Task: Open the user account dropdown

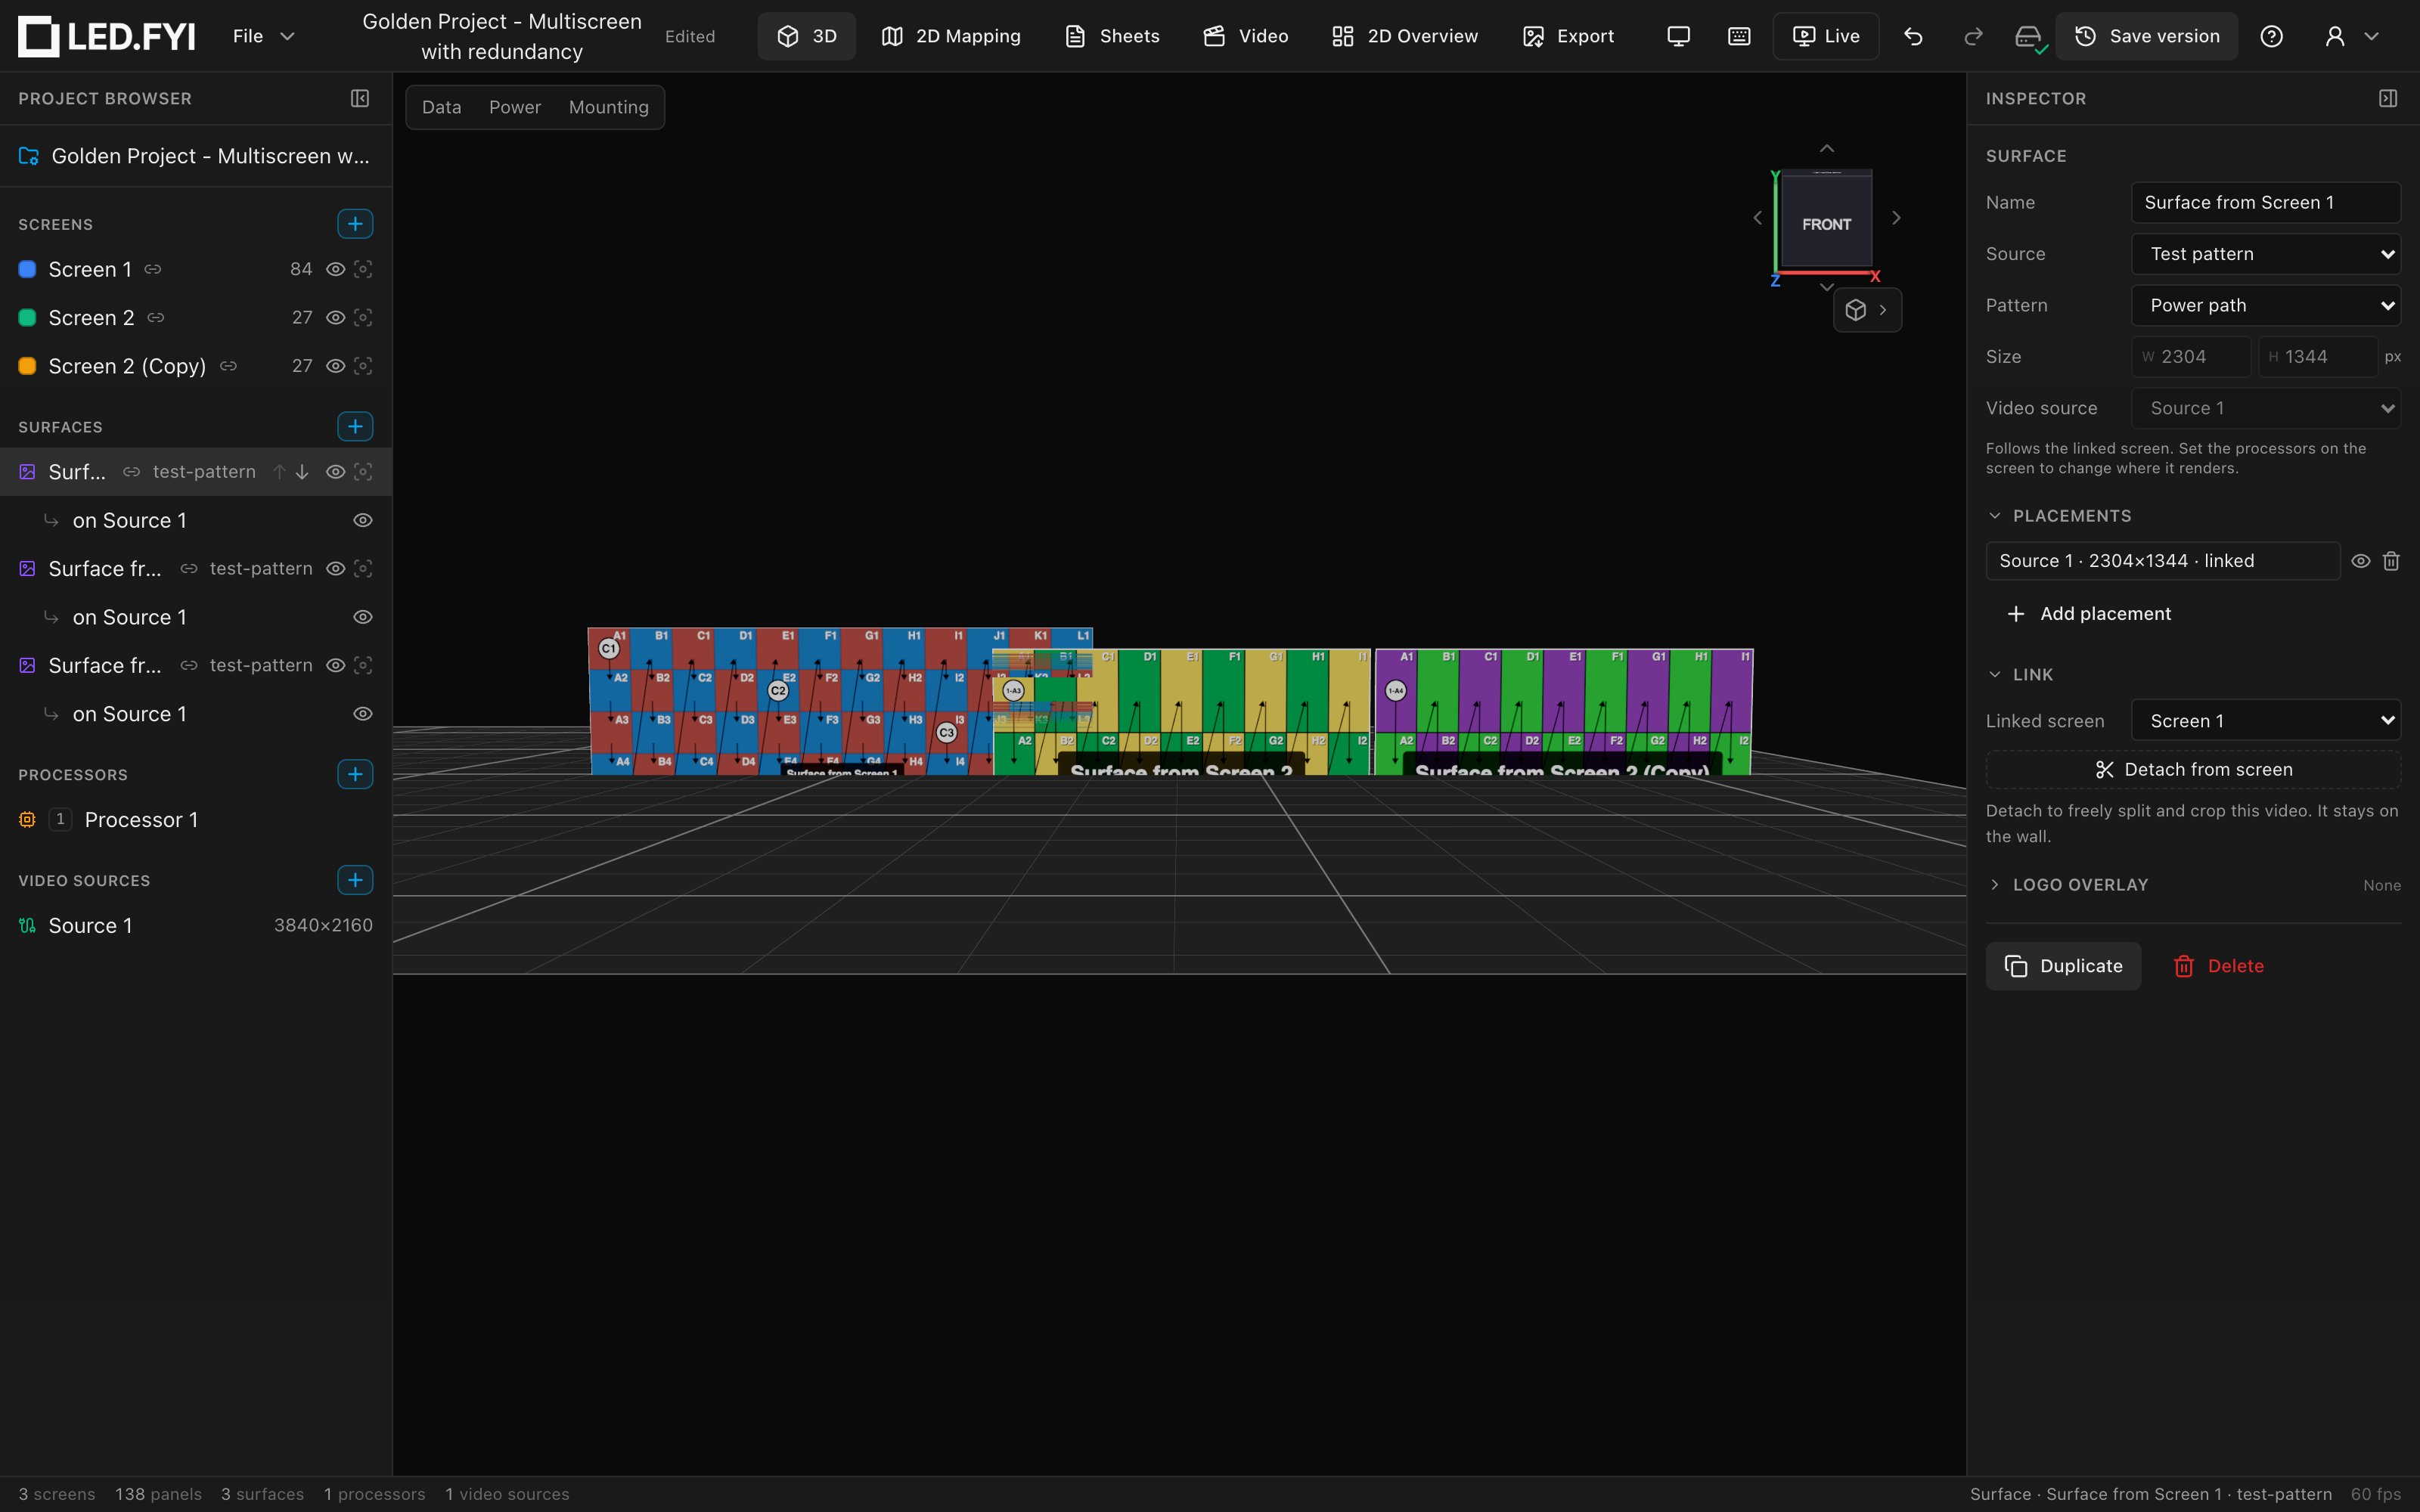Action: (2351, 37)
